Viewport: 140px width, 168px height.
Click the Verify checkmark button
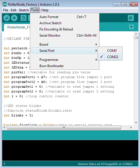coord(7,18)
